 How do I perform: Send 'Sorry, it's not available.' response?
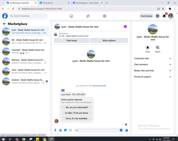coord(77,119)
